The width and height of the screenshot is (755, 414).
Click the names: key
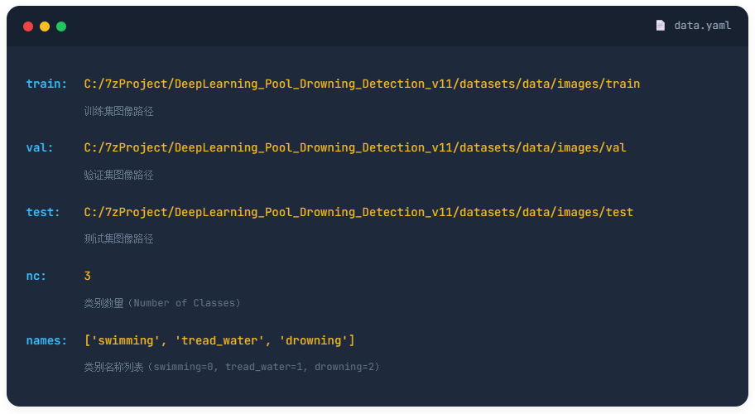click(46, 340)
